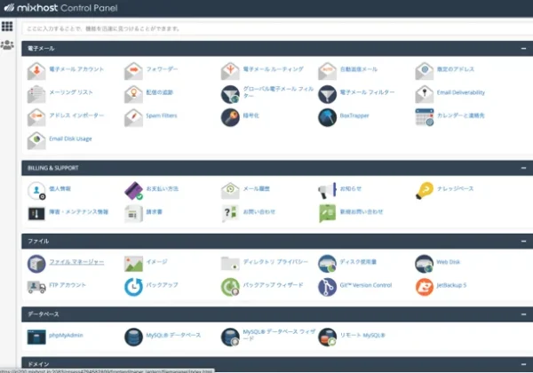Open the MySQL データベース ウィザード link
Image resolution: width=533 pixels, height=373 pixels.
(x=279, y=335)
